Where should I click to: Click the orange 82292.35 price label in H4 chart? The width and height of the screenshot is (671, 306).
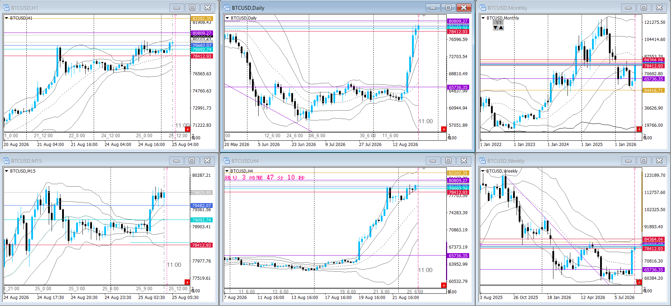458,173
